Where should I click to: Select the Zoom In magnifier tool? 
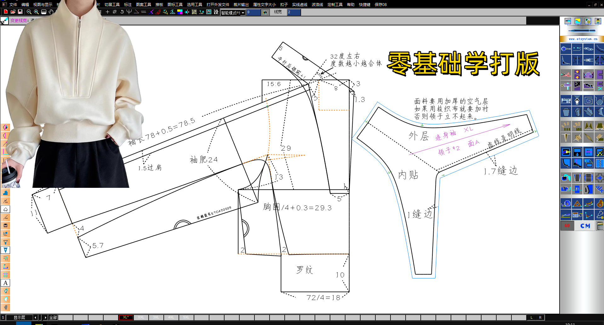click(36, 12)
